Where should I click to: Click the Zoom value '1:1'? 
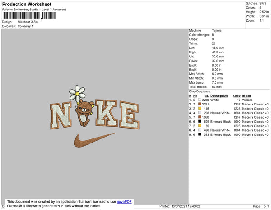tap(262, 21)
